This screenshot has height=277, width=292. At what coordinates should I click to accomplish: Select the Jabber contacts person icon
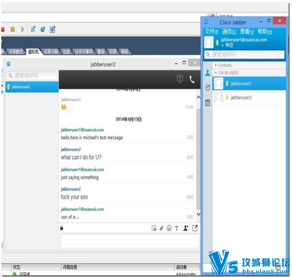(207, 73)
